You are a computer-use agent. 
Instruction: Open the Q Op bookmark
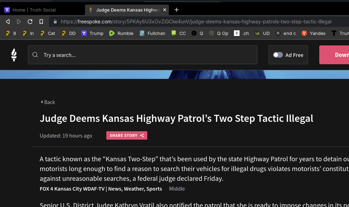click(x=219, y=33)
